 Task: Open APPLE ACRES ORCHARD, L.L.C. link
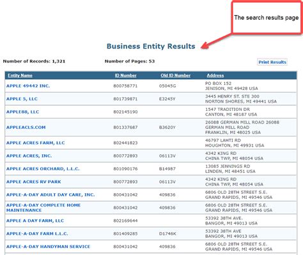(x=43, y=169)
